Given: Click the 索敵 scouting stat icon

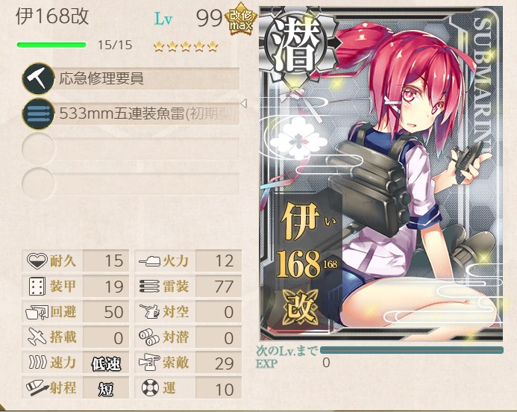Looking at the screenshot, I should (150, 363).
